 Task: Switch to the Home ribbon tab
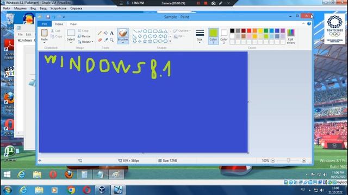pos(59,24)
